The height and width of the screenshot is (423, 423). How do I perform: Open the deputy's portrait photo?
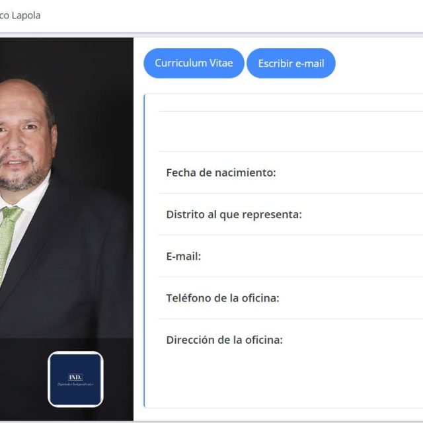click(66, 229)
